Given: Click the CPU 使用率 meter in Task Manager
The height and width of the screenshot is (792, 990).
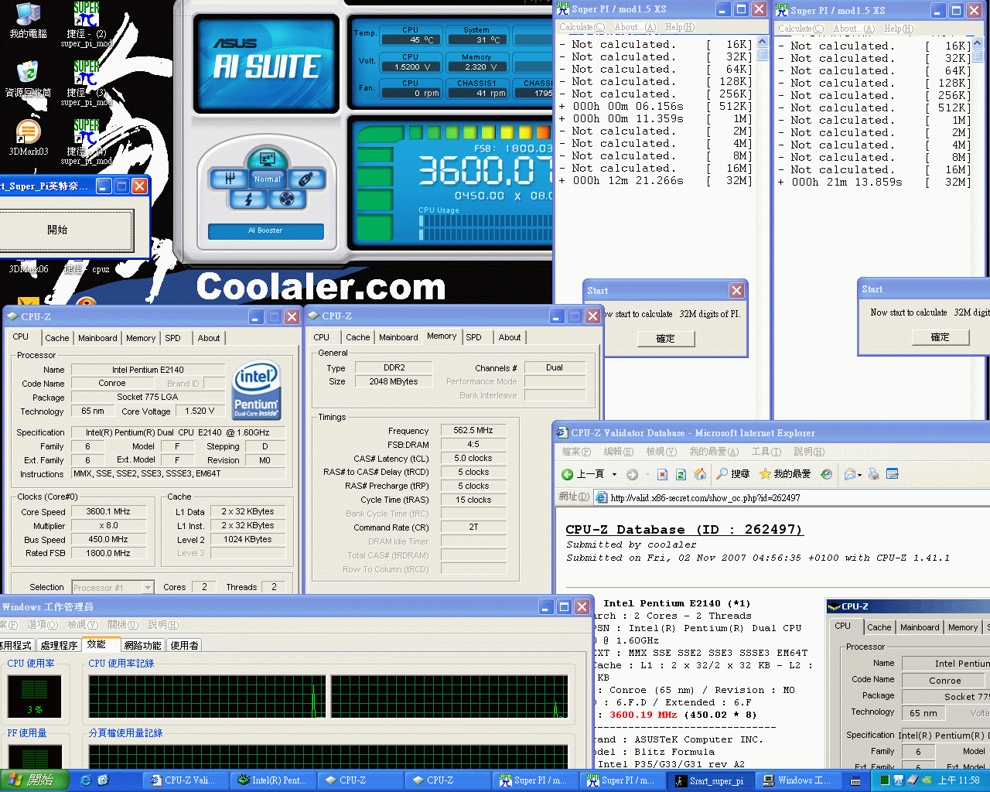Looking at the screenshot, I should pyautogui.click(x=34, y=696).
